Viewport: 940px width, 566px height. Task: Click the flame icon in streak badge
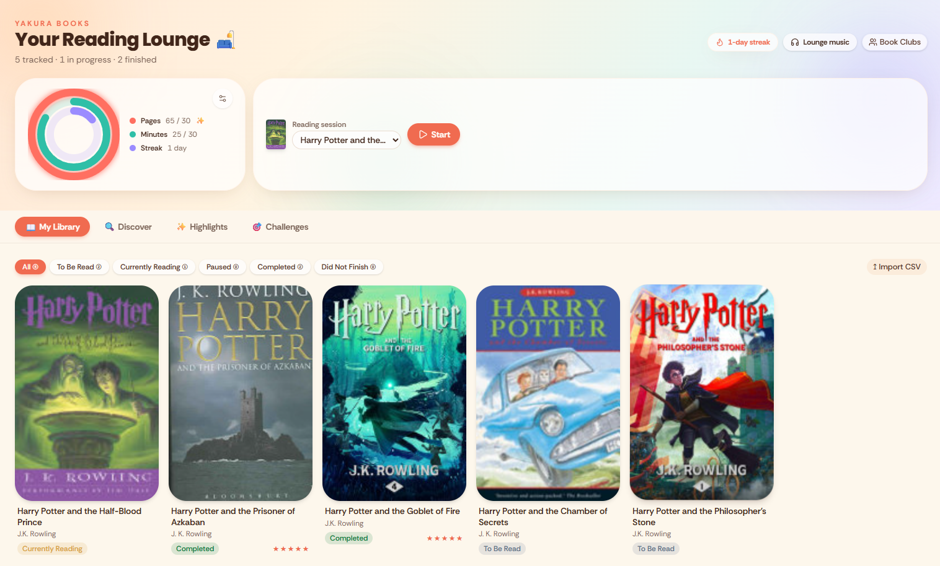tap(720, 42)
